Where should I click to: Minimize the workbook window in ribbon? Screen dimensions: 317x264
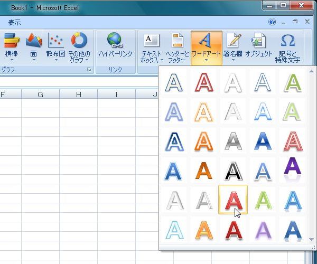284,22
